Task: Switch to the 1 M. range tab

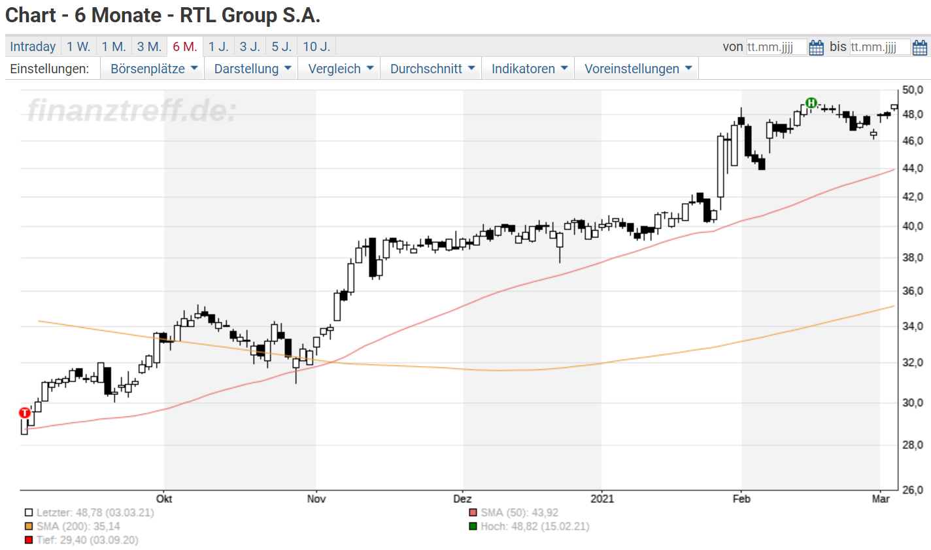Action: [114, 46]
